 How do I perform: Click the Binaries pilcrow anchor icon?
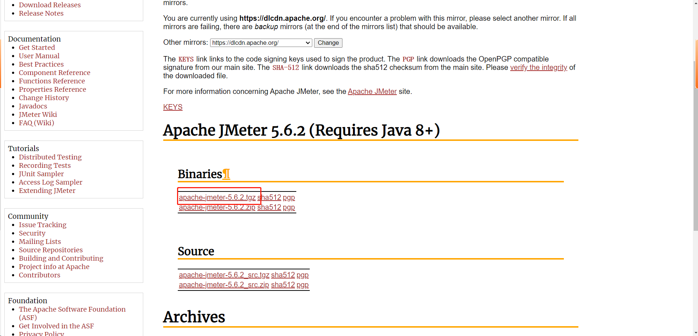[x=226, y=174]
